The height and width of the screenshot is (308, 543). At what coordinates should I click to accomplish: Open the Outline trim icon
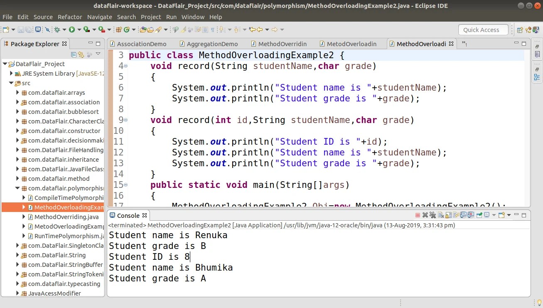point(537,77)
